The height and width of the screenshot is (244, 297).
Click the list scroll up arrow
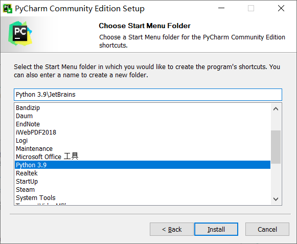coord(276,109)
